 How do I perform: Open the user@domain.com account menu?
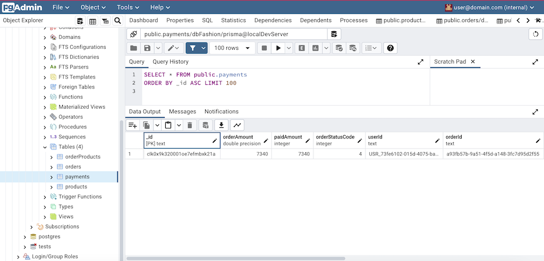pos(490,7)
